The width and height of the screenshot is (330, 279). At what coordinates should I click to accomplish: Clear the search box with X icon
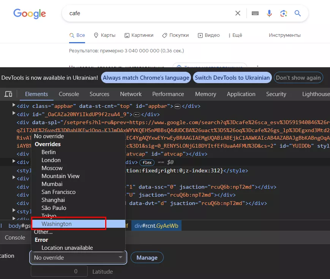coord(238,13)
